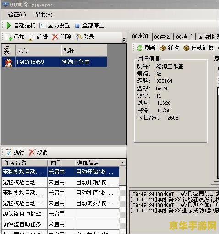
Task: Click the red X 取消 icon
Action: (32, 152)
